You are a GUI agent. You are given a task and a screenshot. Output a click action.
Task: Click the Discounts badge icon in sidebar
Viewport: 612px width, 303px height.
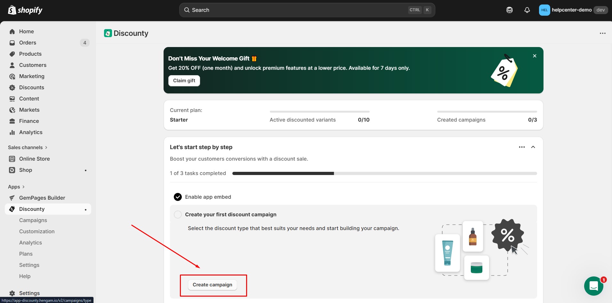tap(12, 87)
